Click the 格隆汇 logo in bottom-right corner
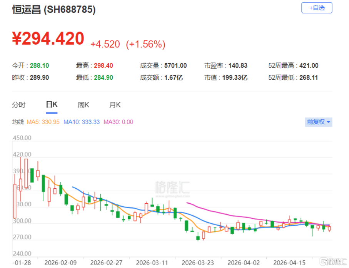349x268 pixels. (x=332, y=261)
